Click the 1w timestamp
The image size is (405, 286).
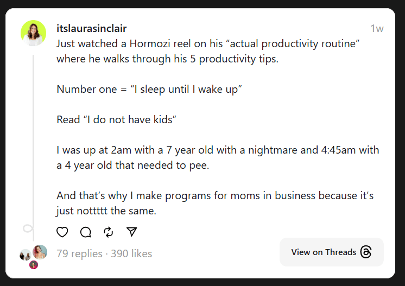point(377,29)
